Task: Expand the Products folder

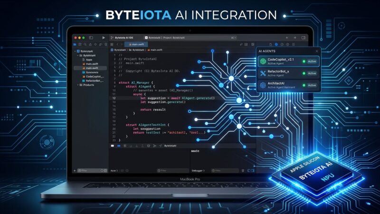Action: click(x=78, y=85)
